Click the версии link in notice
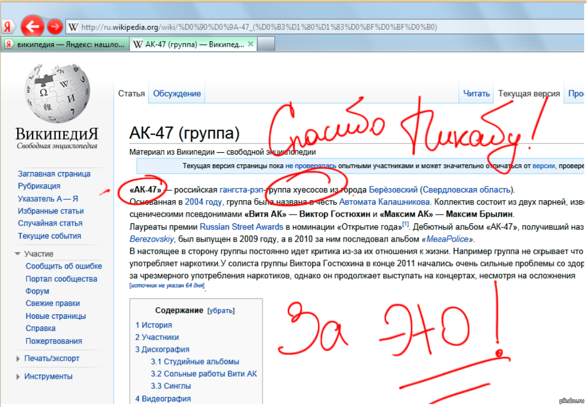587x407 pixels. point(543,165)
